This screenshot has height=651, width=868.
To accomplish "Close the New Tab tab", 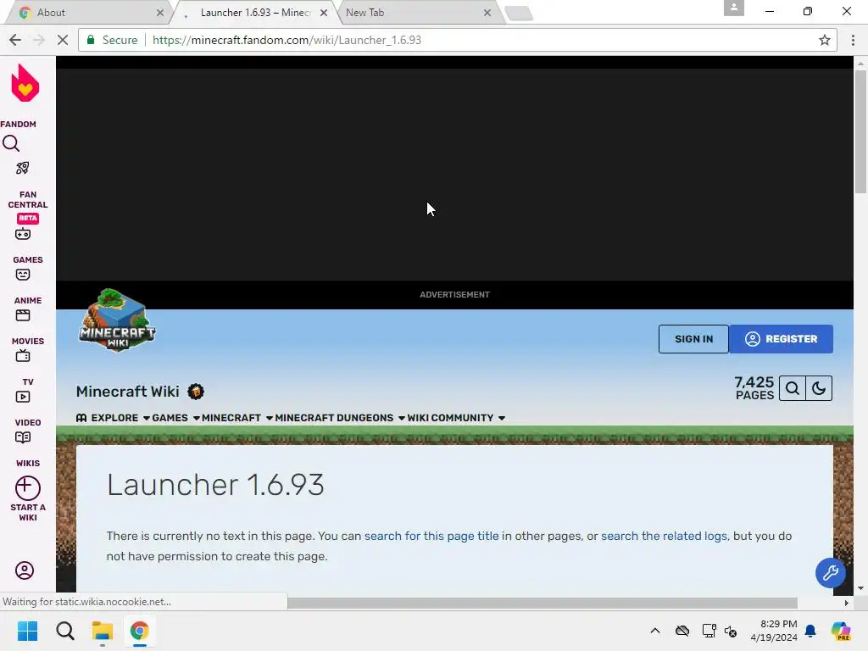I will 487,12.
